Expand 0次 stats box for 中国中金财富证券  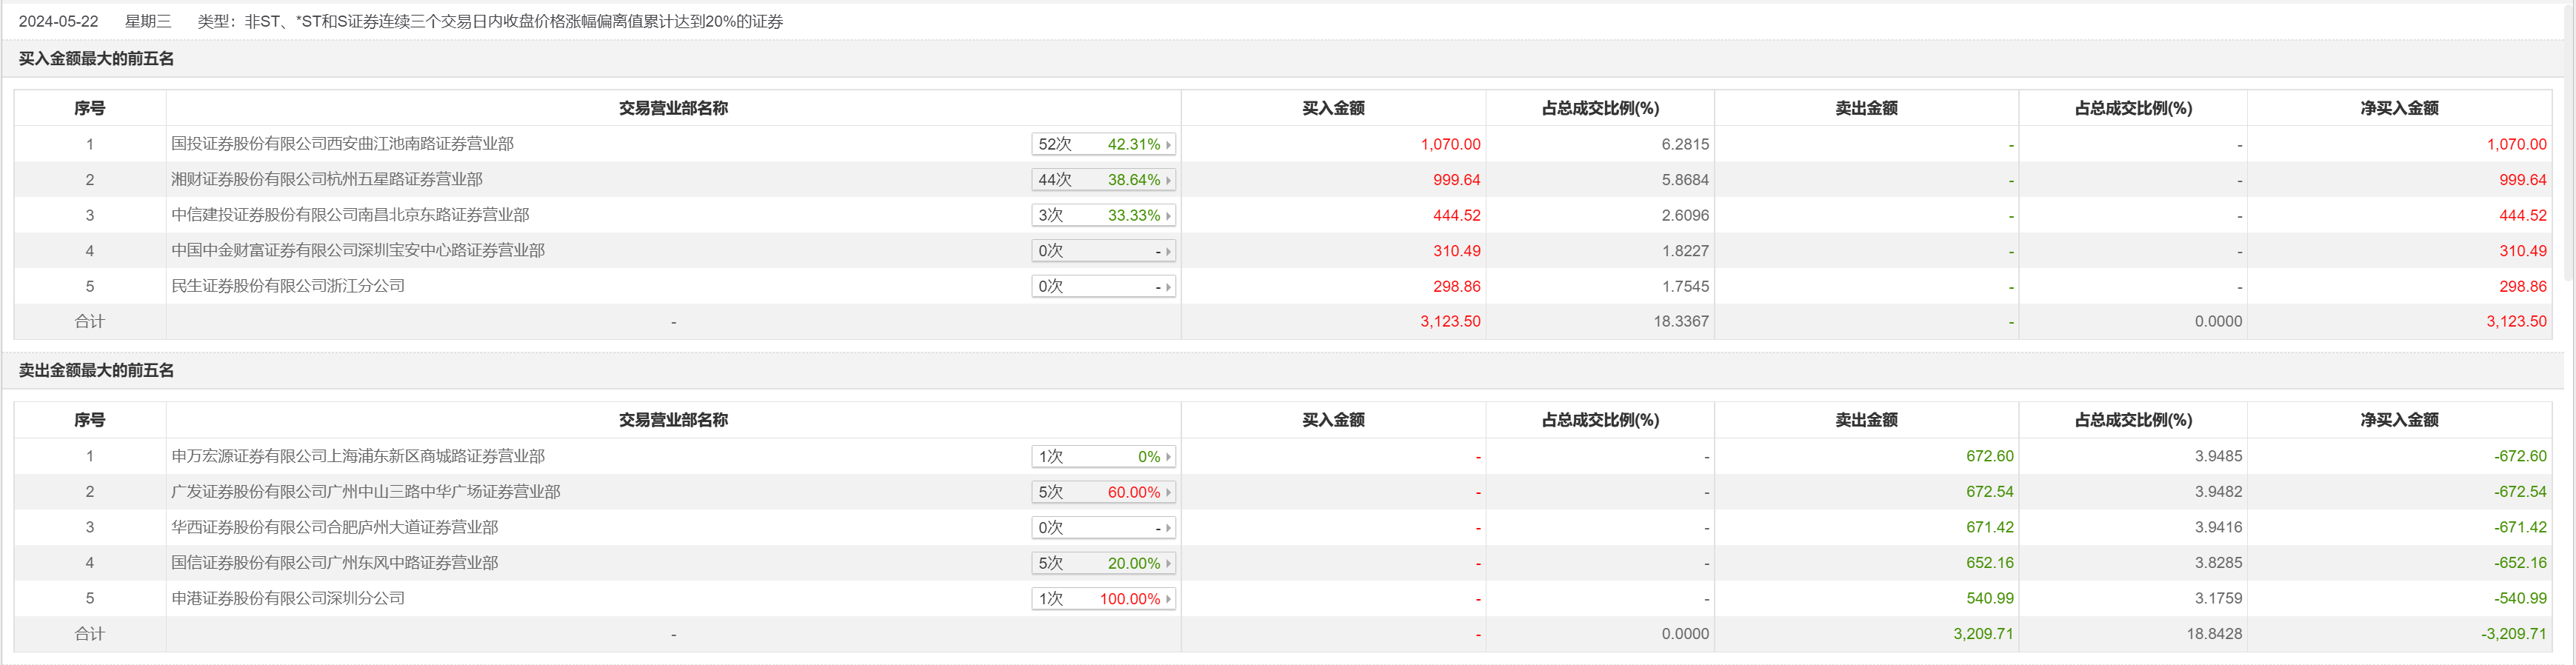tap(1103, 251)
